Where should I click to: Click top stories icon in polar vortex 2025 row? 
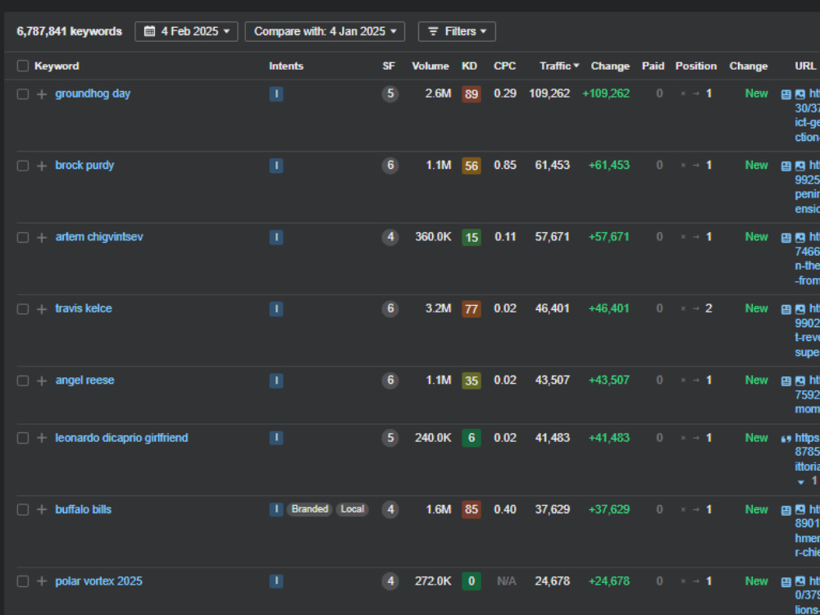[x=786, y=582]
